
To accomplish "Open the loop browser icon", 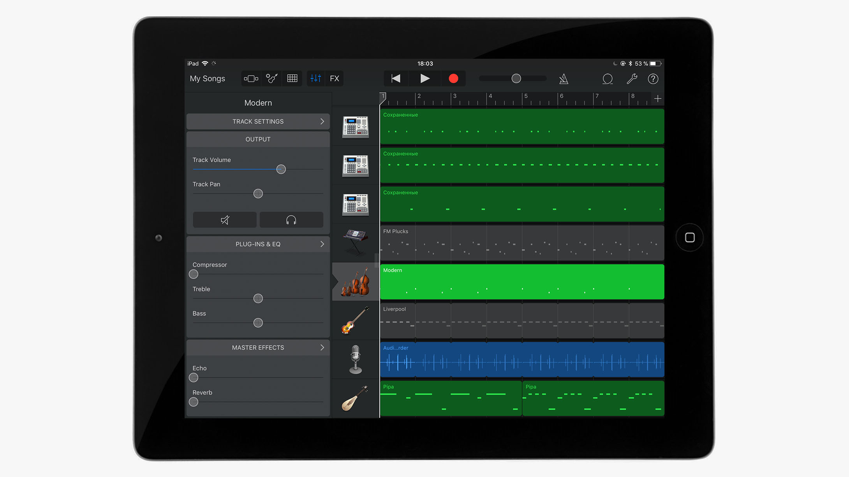I will tap(607, 79).
